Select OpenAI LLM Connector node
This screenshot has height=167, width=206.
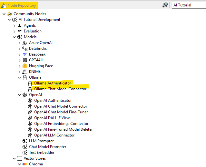coord(54,135)
